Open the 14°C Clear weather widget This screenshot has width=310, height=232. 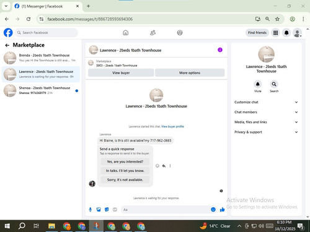pos(215,226)
